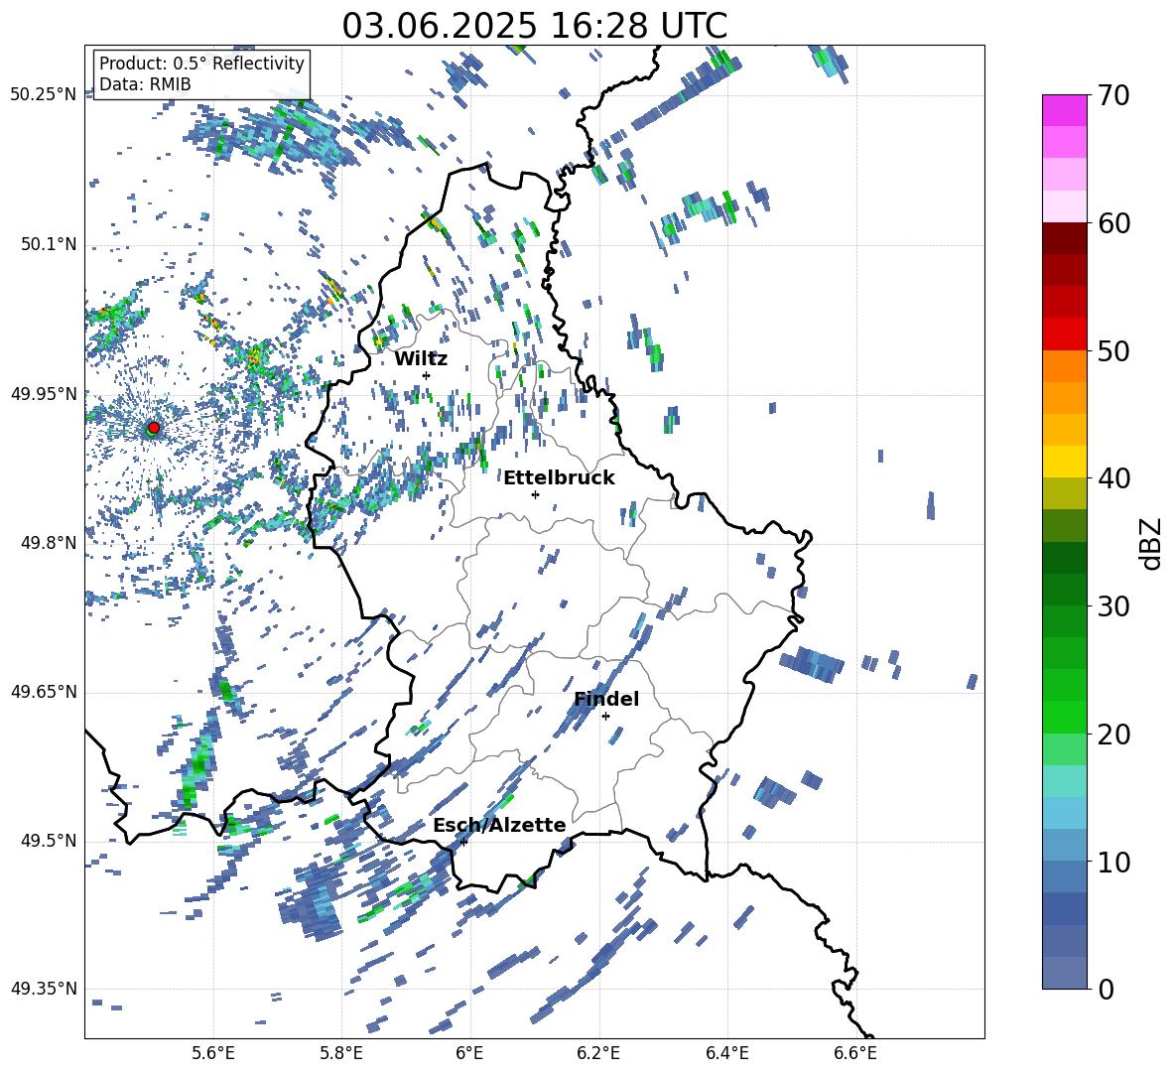The image size is (1175, 1073).
Task: Click the 49.5°N latitude label
Action: (49, 840)
